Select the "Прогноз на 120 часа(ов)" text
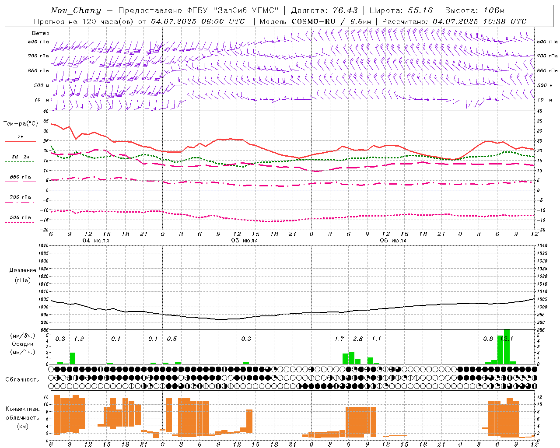The width and height of the screenshot is (560, 448). (x=84, y=21)
